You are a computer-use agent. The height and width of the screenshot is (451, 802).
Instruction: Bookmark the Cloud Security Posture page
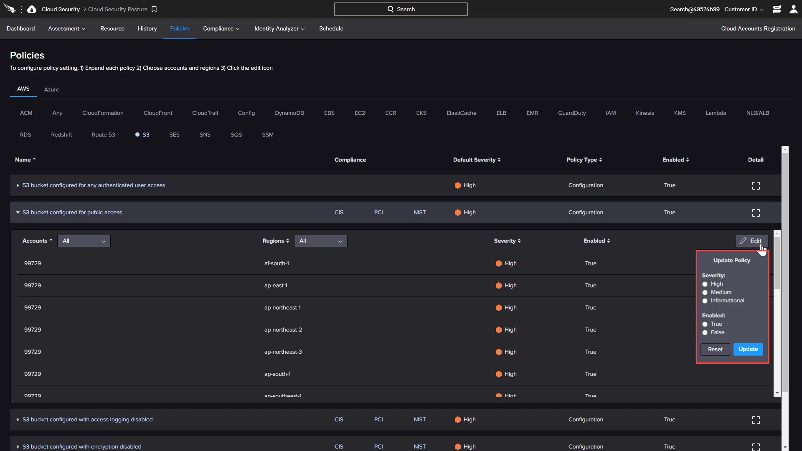154,9
